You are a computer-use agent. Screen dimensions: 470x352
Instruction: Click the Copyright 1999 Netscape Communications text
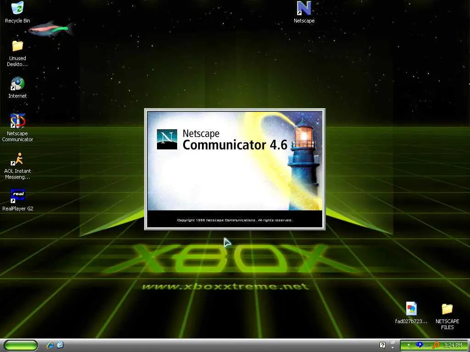[x=235, y=220]
